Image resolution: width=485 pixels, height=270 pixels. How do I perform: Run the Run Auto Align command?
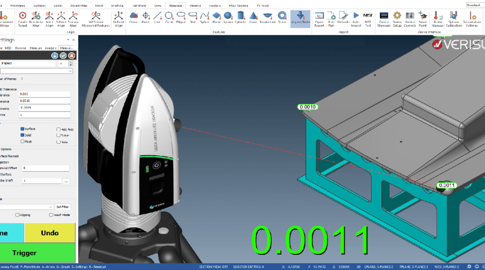(36, 19)
